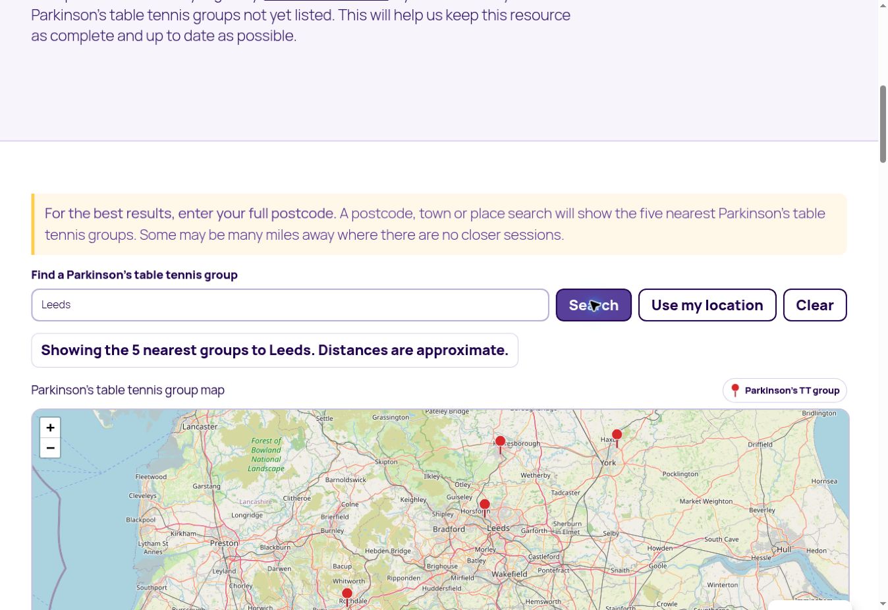The height and width of the screenshot is (610, 888).
Task: Click the 'Parkinson's table tennis group map' heading
Action: click(128, 390)
